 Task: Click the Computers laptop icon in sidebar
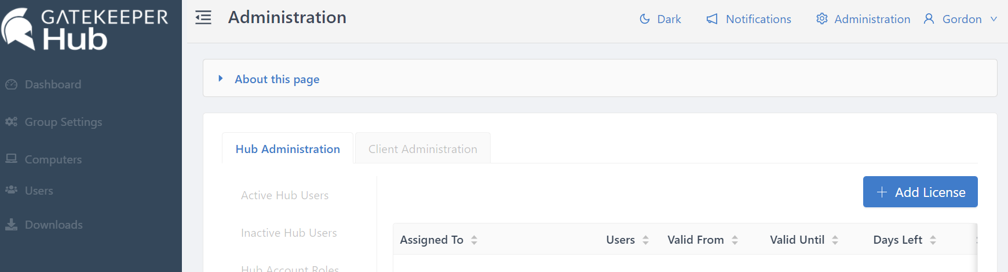11,159
